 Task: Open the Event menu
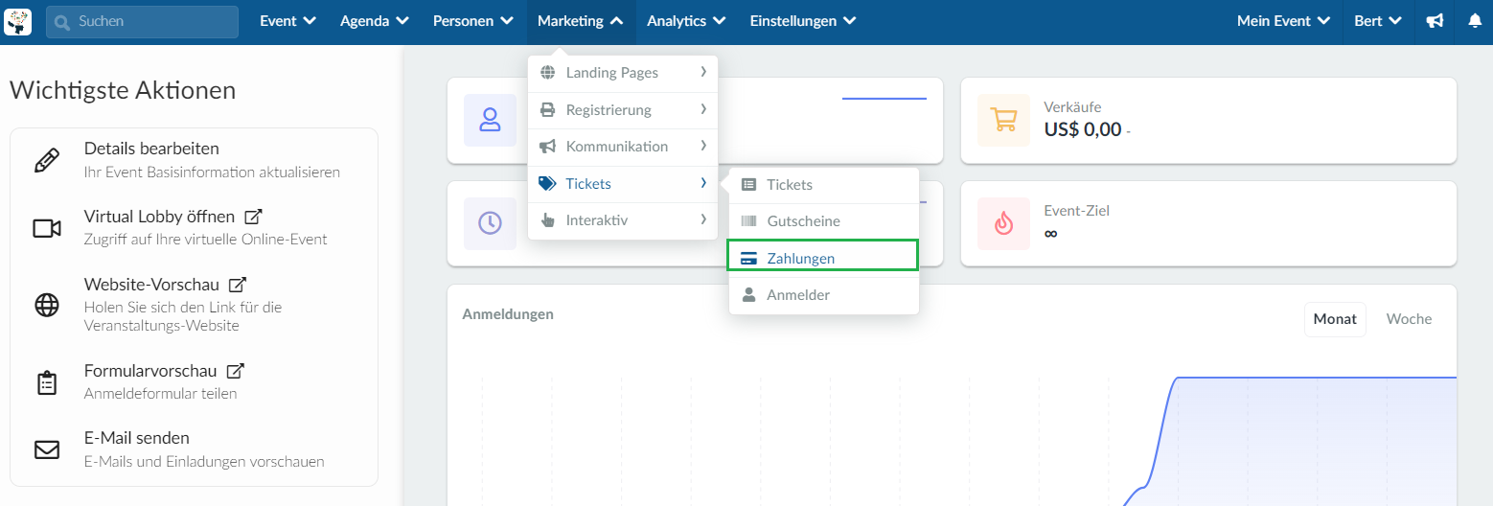tap(287, 21)
